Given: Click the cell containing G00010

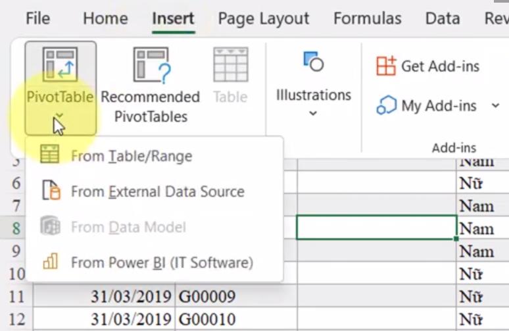Looking at the screenshot, I should [x=236, y=319].
